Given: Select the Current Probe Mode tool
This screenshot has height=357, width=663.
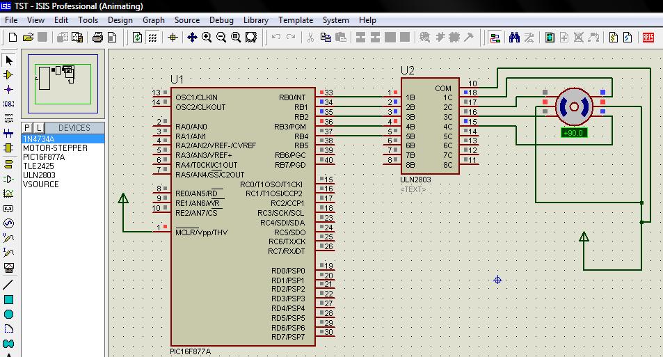Looking at the screenshot, I should pyautogui.click(x=8, y=253).
